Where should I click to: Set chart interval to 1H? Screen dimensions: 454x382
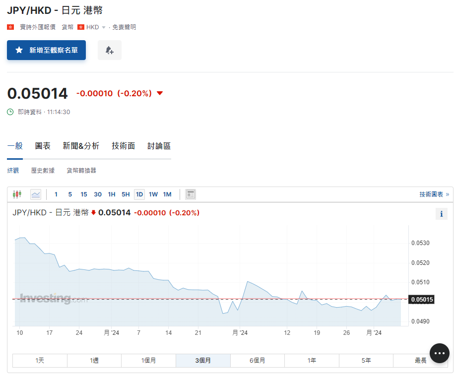[x=112, y=194]
